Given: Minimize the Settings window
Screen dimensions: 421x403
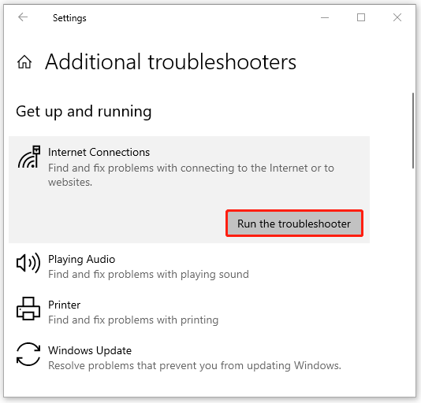Looking at the screenshot, I should [325, 17].
